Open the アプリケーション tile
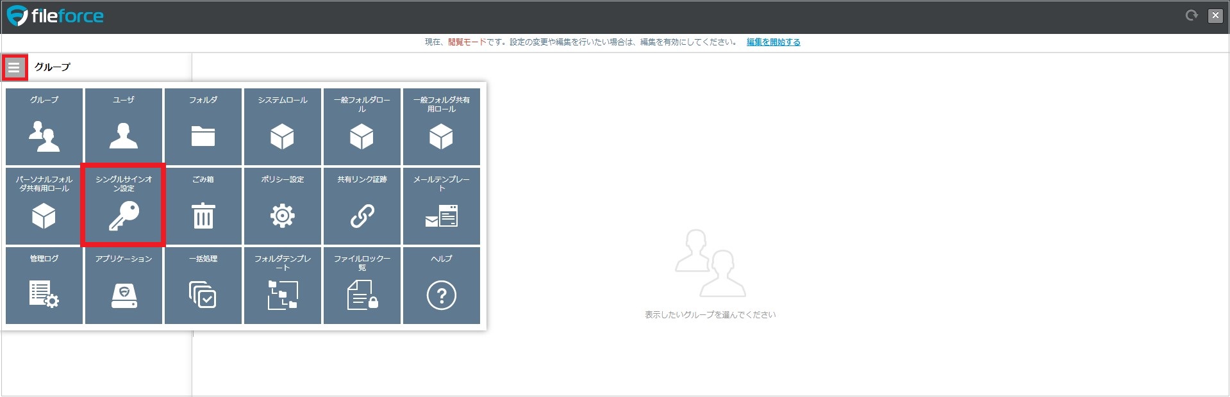The height and width of the screenshot is (397, 1230). coord(124,286)
